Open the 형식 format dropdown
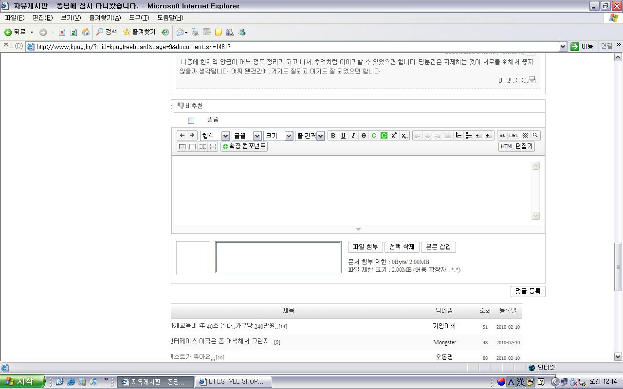 click(x=215, y=136)
